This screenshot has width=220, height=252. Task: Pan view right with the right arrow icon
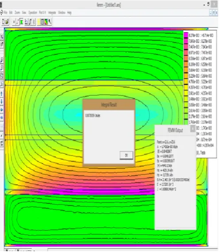[2, 118]
